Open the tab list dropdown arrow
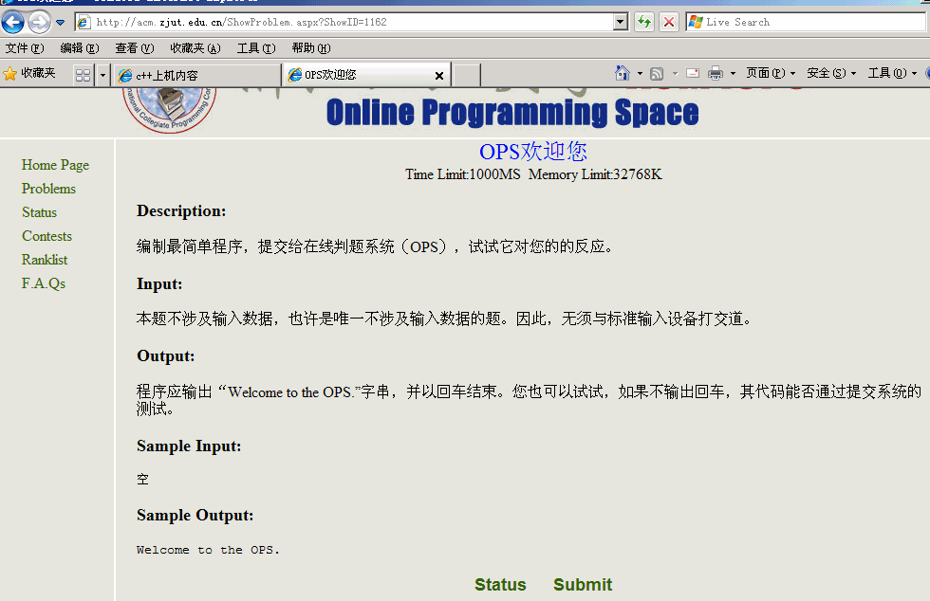930x601 pixels. tap(102, 75)
